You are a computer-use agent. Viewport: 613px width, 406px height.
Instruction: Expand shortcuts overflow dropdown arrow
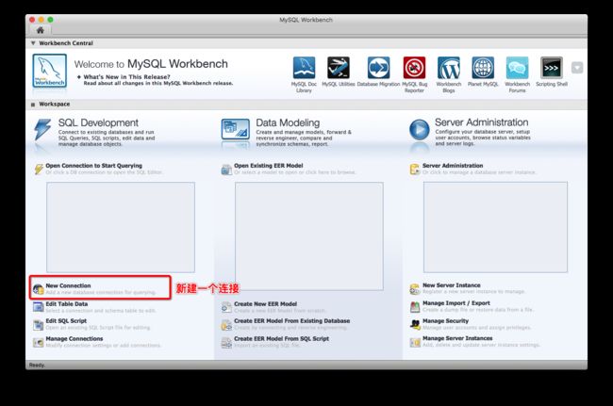[577, 68]
